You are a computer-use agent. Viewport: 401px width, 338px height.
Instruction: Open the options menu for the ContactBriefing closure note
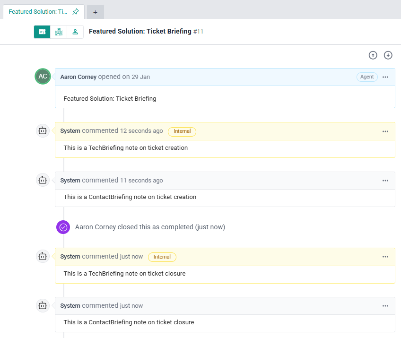(x=385, y=306)
